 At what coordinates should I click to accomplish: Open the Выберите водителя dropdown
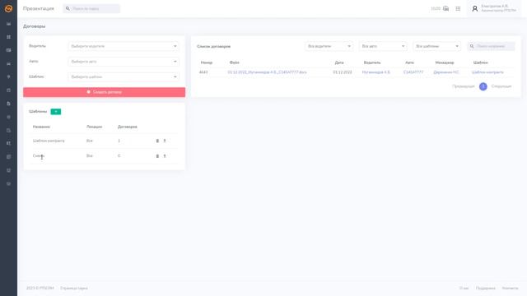(x=124, y=46)
